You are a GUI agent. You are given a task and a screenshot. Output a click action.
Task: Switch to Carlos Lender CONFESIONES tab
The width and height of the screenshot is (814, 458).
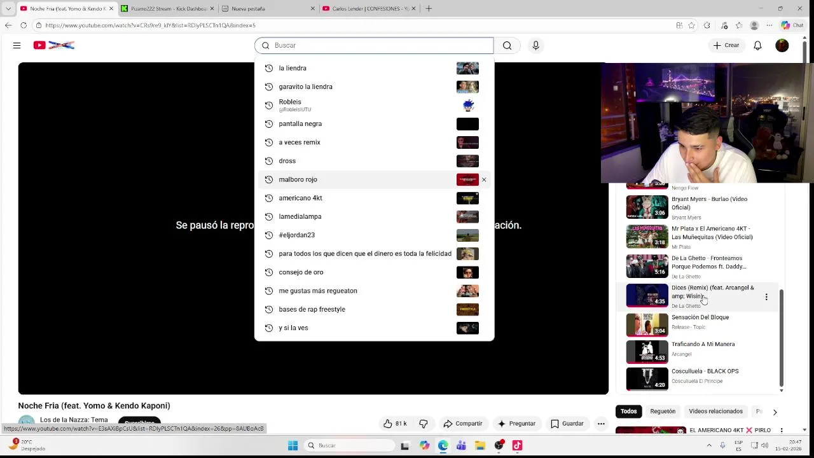coord(369,8)
